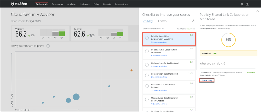Viewport: 261px width, 112px height.
Task: Click the Visibility score card 66.2
Action: [x=40, y=33]
